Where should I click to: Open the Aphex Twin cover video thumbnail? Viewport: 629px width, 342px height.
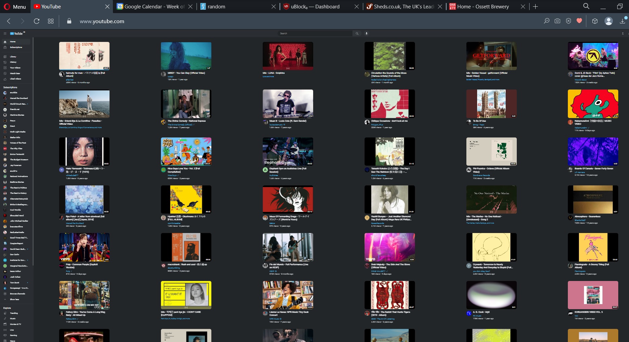pyautogui.click(x=593, y=56)
